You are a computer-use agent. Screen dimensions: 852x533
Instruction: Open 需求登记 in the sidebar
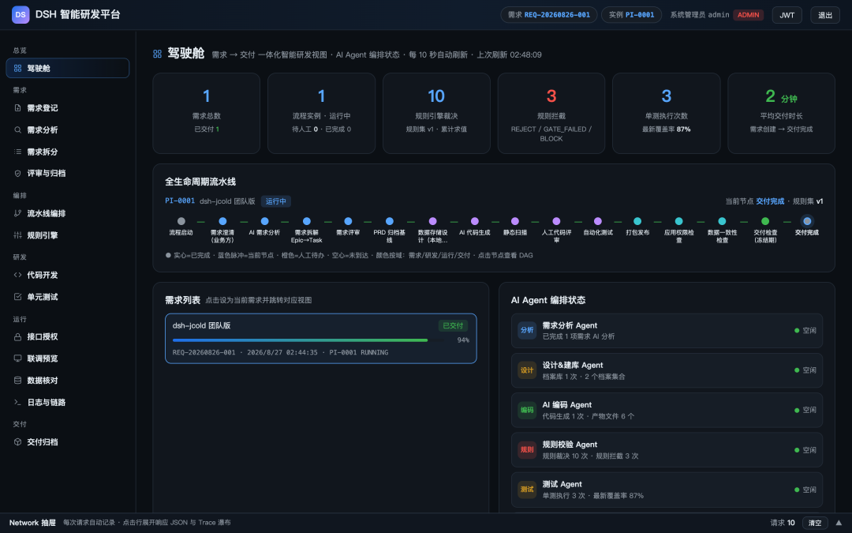pos(67,108)
